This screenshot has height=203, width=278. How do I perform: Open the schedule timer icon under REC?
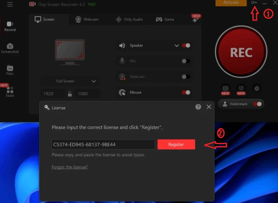(x=257, y=88)
